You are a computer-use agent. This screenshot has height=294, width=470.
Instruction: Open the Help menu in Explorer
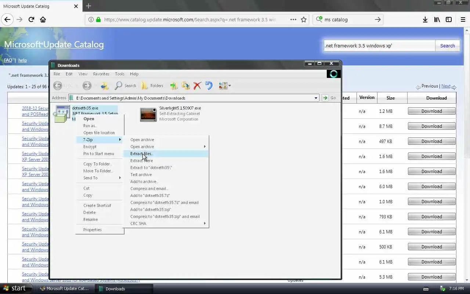tap(134, 74)
